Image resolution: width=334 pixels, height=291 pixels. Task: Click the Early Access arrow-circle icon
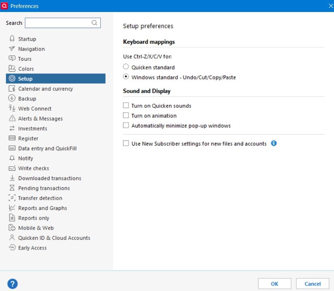coord(12,247)
